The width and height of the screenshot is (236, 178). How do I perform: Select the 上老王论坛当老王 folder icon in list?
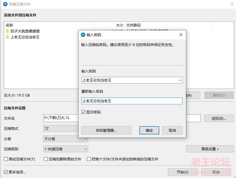coord(7,37)
